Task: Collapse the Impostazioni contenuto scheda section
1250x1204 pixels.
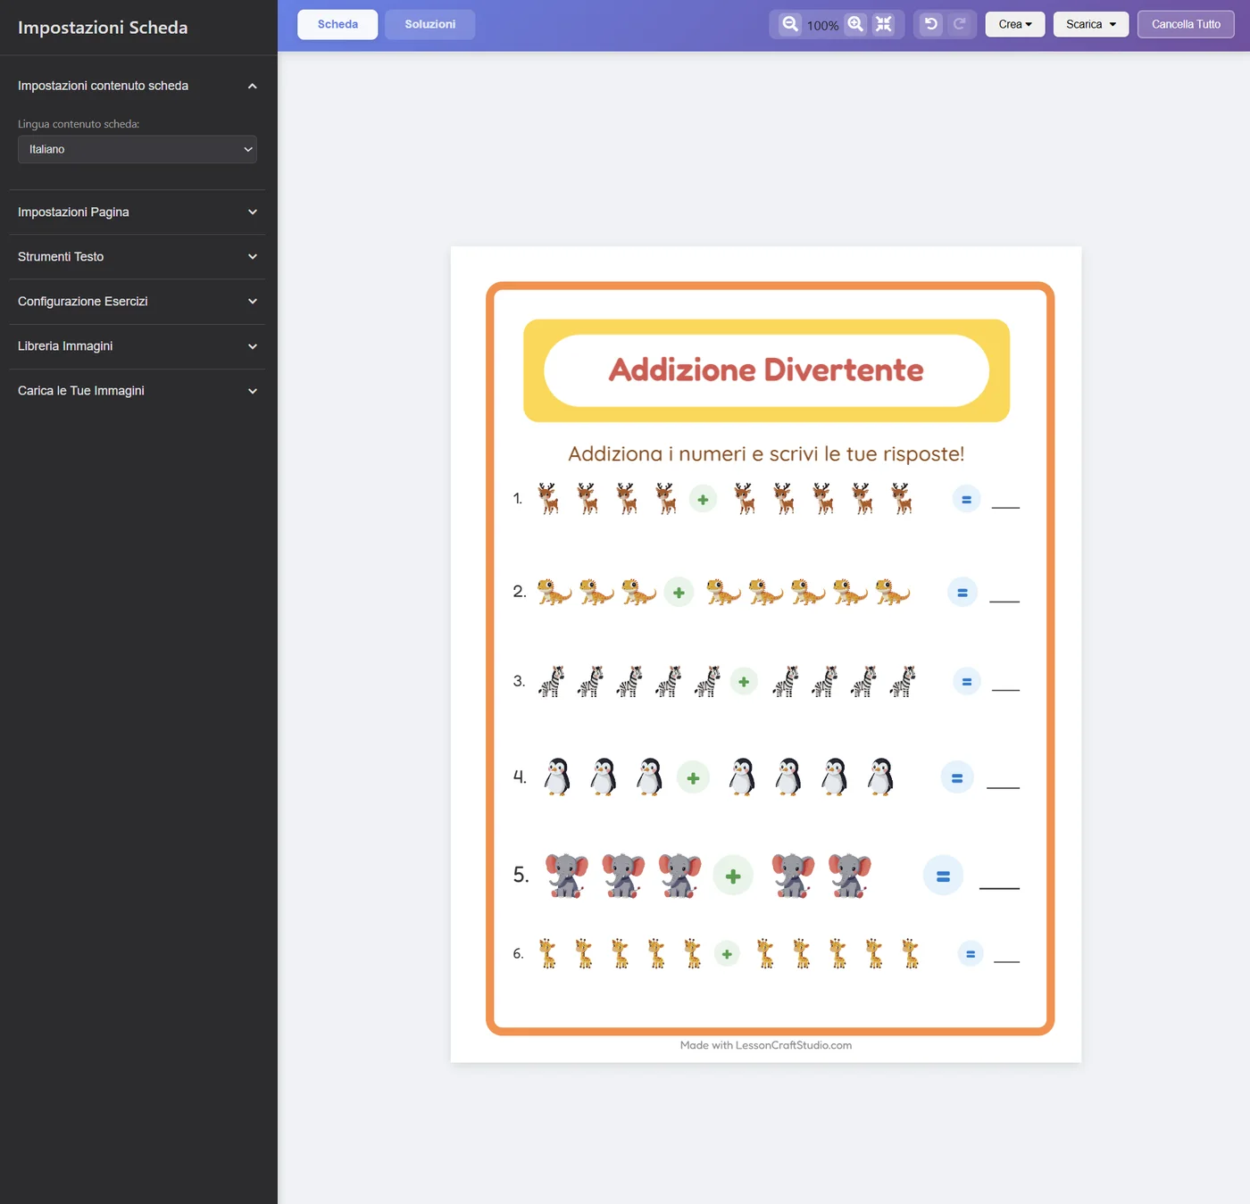Action: point(137,86)
